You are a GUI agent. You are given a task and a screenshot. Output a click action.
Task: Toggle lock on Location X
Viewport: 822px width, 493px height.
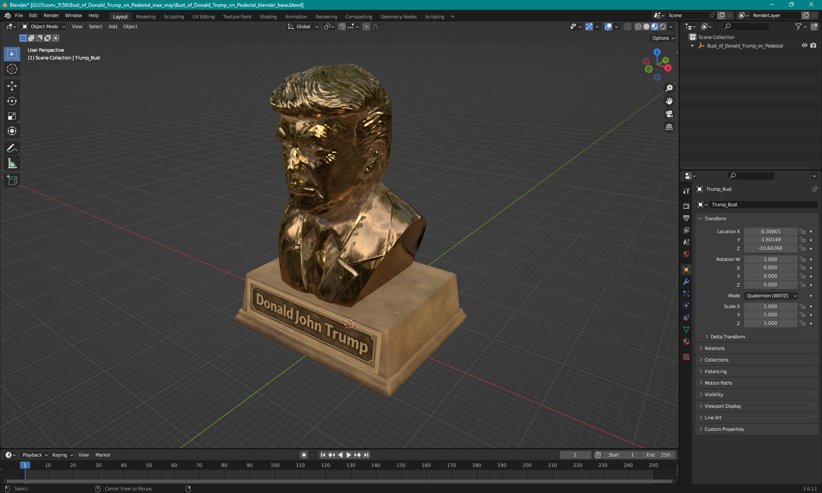click(803, 232)
